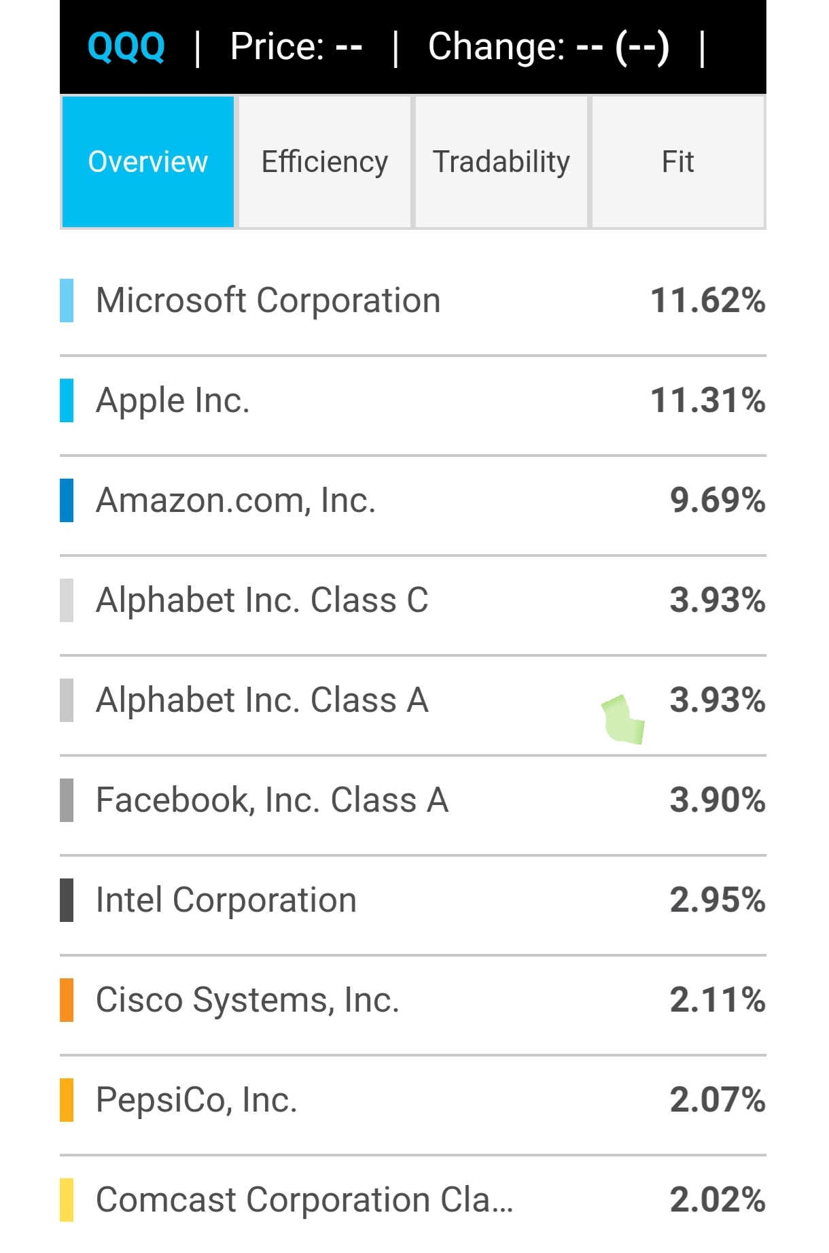Click the Amazon.com dark blue swatch
The height and width of the screenshot is (1253, 829).
coord(67,500)
